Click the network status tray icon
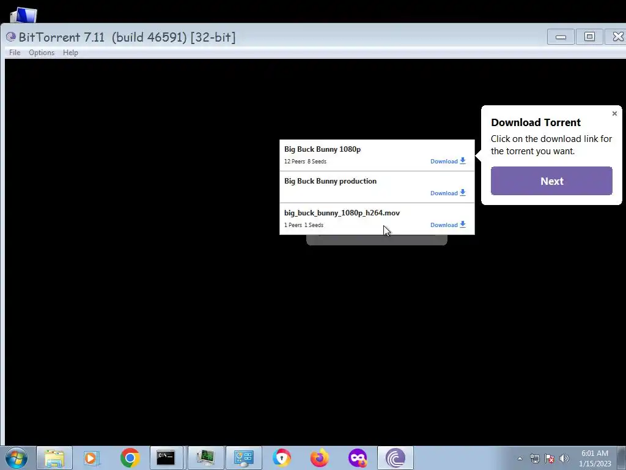The width and height of the screenshot is (626, 470). pos(534,458)
